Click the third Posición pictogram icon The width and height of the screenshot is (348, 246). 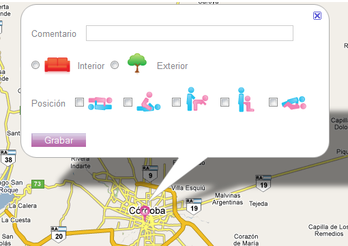click(x=197, y=99)
